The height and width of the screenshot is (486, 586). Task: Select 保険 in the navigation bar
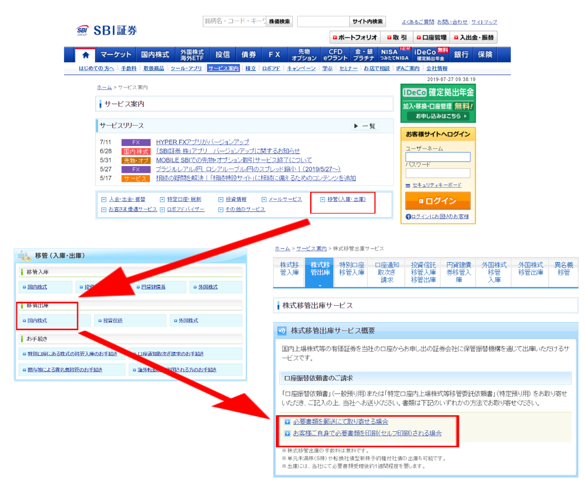pyautogui.click(x=485, y=55)
